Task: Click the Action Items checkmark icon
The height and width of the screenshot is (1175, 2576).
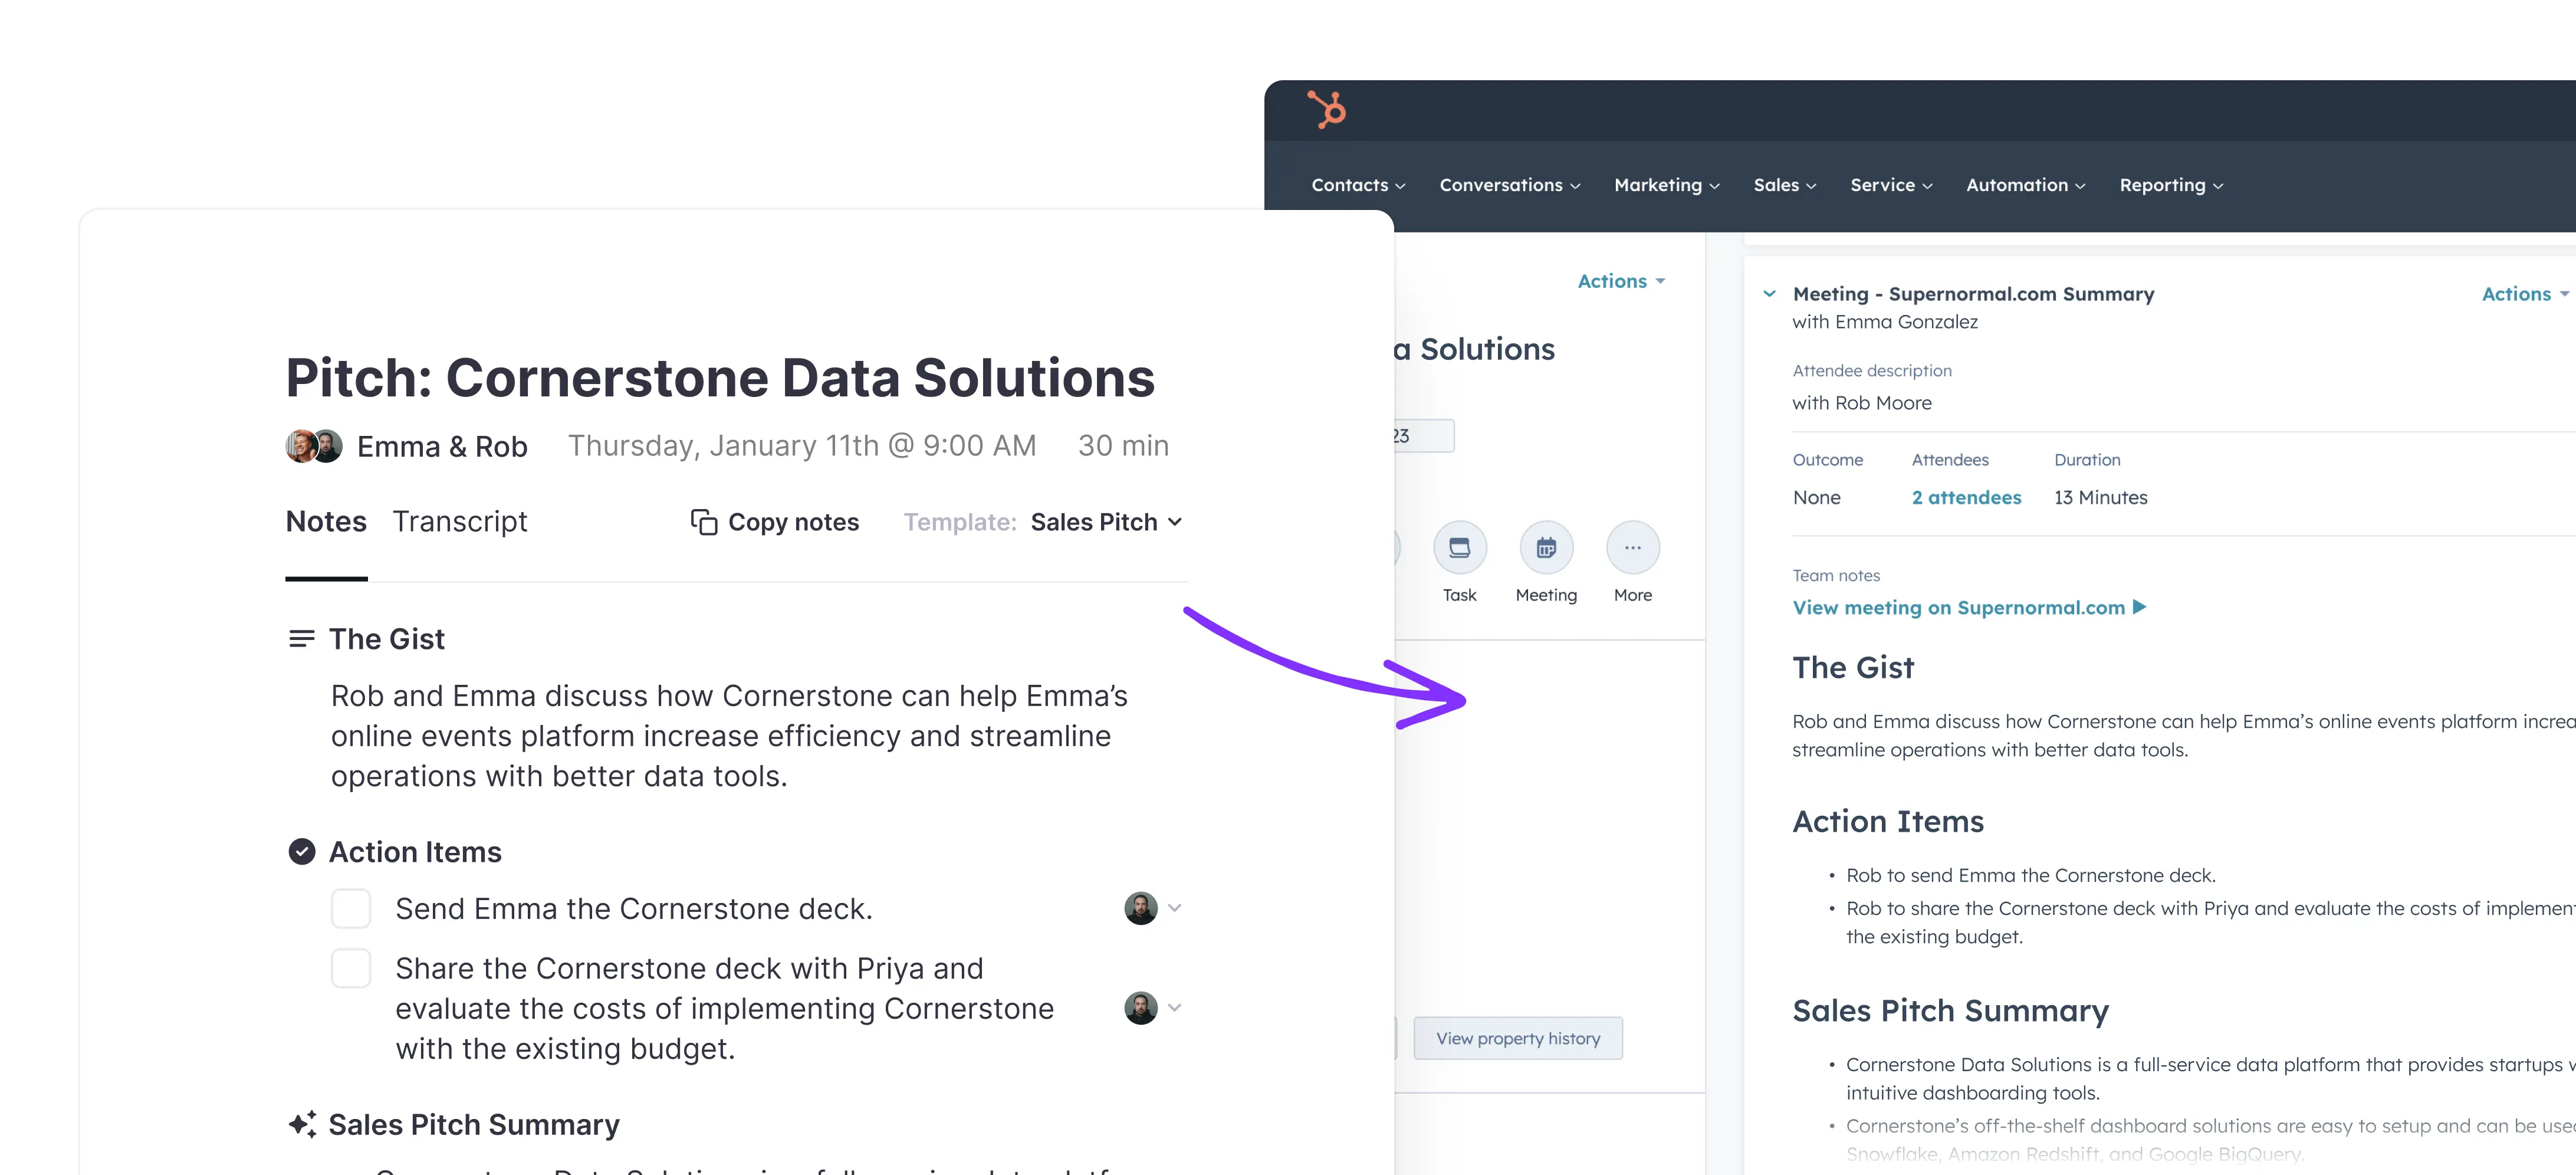Action: click(301, 852)
